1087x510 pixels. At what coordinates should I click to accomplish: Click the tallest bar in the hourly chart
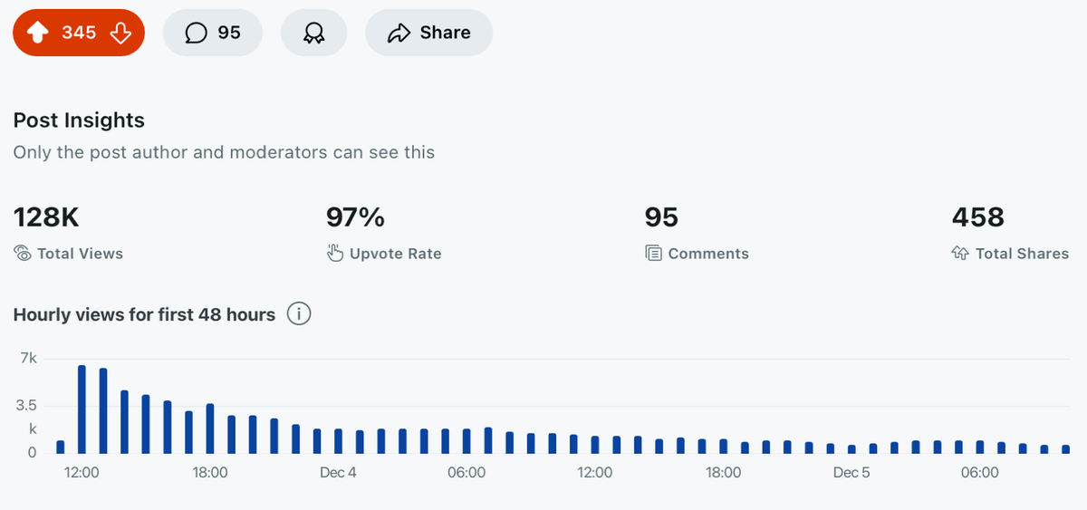point(82,409)
